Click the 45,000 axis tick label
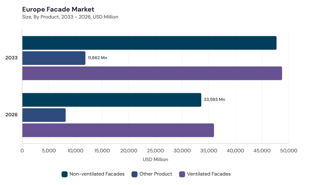Viewport: 330px width, 185px height. point(262,151)
